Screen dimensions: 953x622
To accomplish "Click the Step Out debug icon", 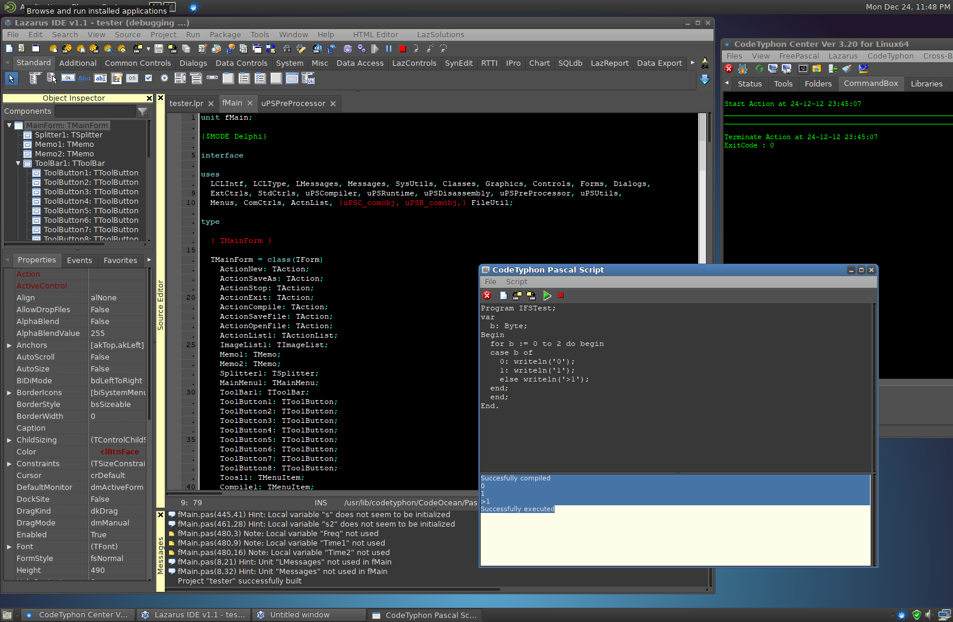I will pyautogui.click(x=443, y=49).
